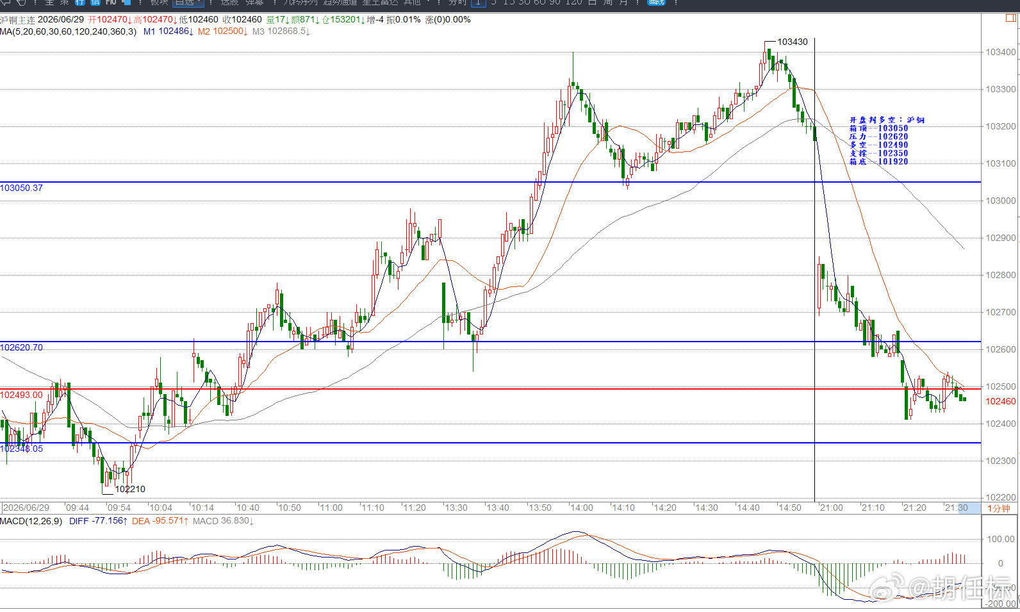Open the 自选 dropdown in the top toolbar
This screenshot has width=1020, height=612.
(x=188, y=3)
